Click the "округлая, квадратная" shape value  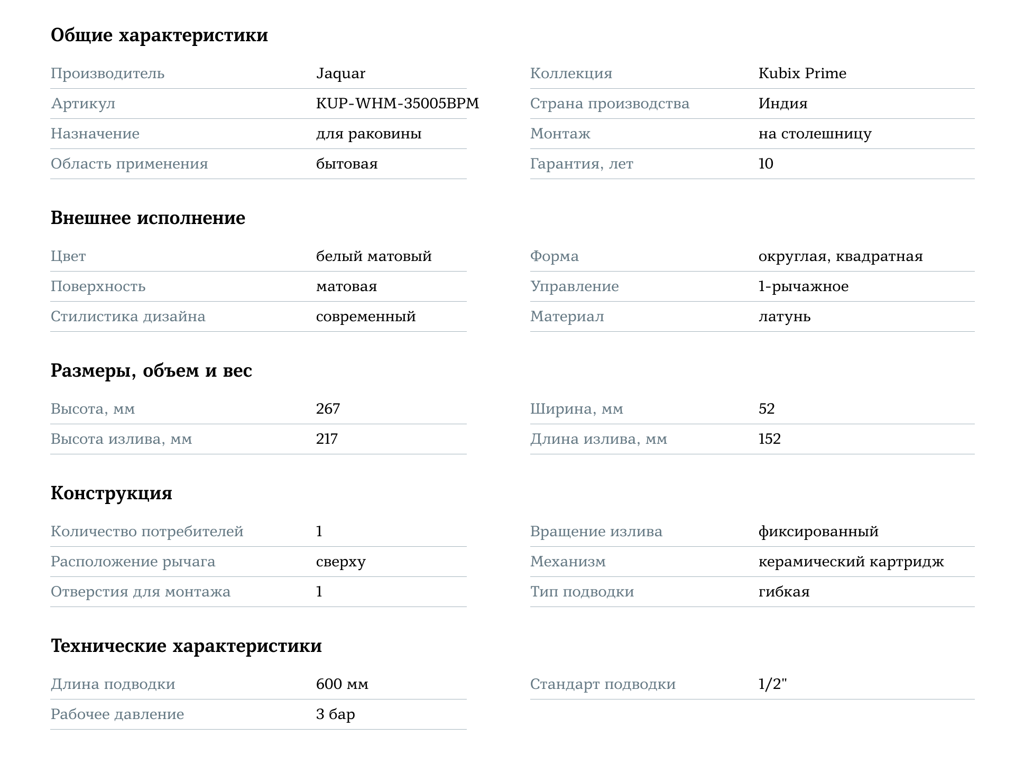pyautogui.click(x=840, y=256)
